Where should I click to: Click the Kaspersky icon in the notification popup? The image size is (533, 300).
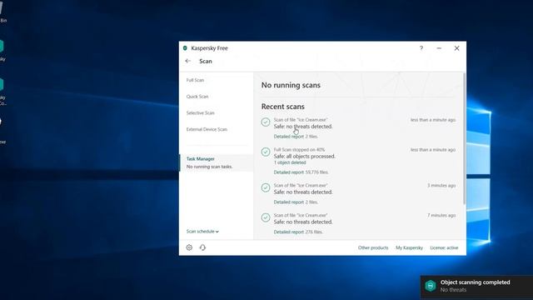(x=431, y=286)
